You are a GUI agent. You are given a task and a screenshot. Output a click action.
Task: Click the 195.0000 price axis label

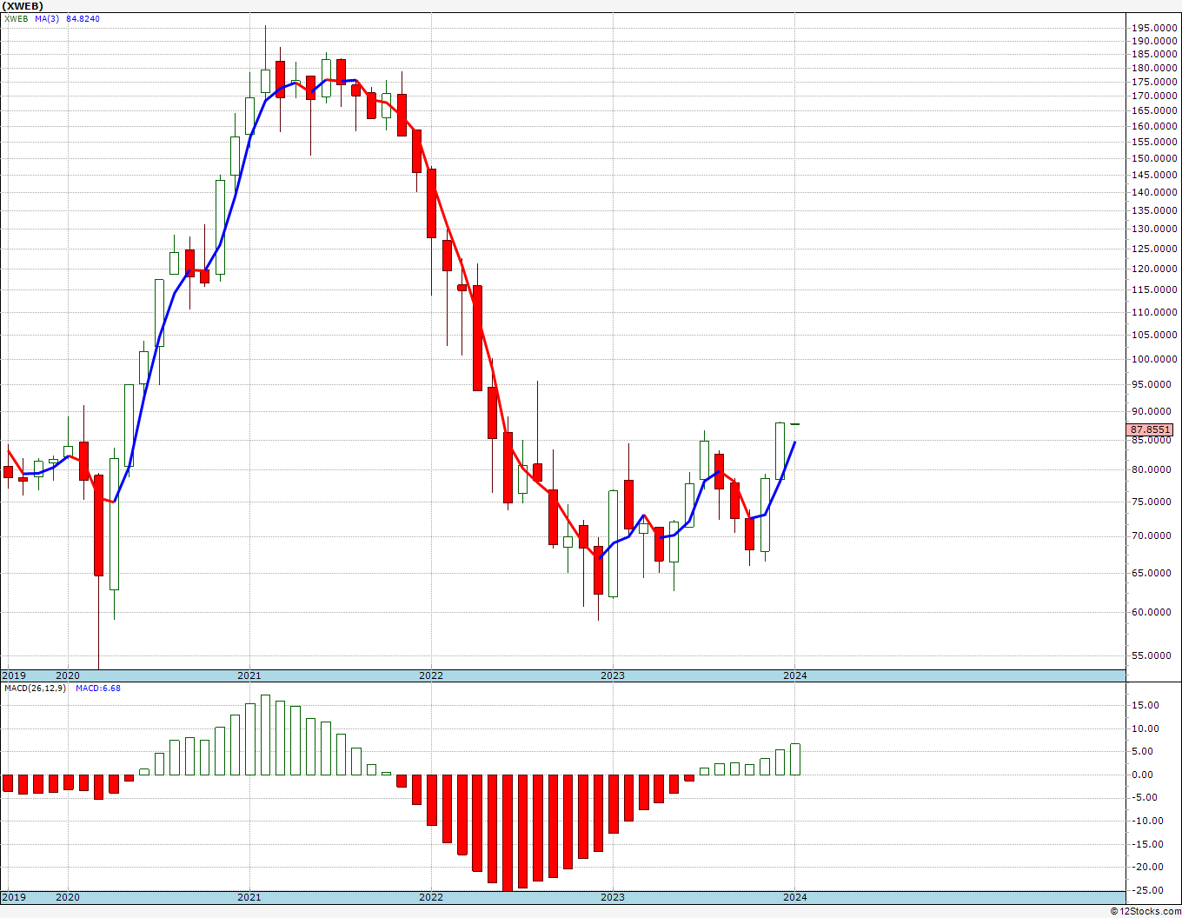[1154, 28]
